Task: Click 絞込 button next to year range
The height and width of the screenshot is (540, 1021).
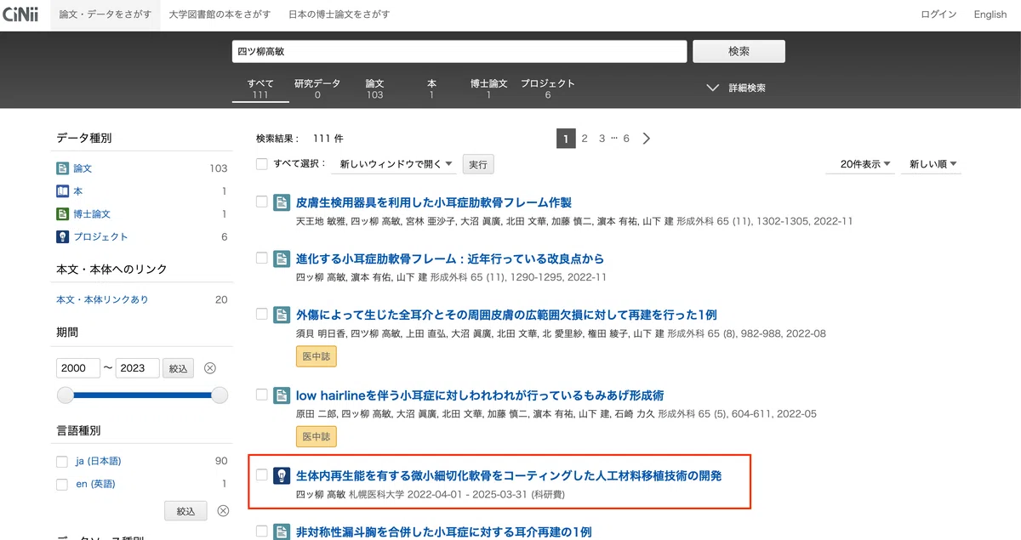Action: click(179, 368)
